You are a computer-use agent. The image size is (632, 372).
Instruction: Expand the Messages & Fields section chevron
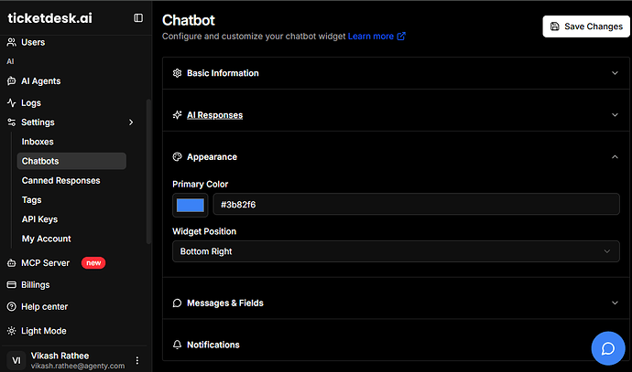tap(615, 303)
